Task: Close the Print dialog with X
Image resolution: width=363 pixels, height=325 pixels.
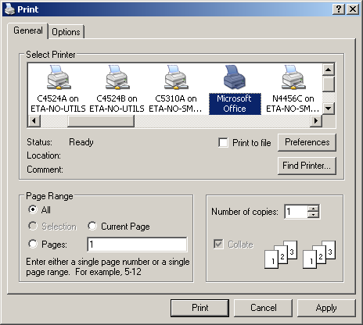Action: click(x=353, y=9)
